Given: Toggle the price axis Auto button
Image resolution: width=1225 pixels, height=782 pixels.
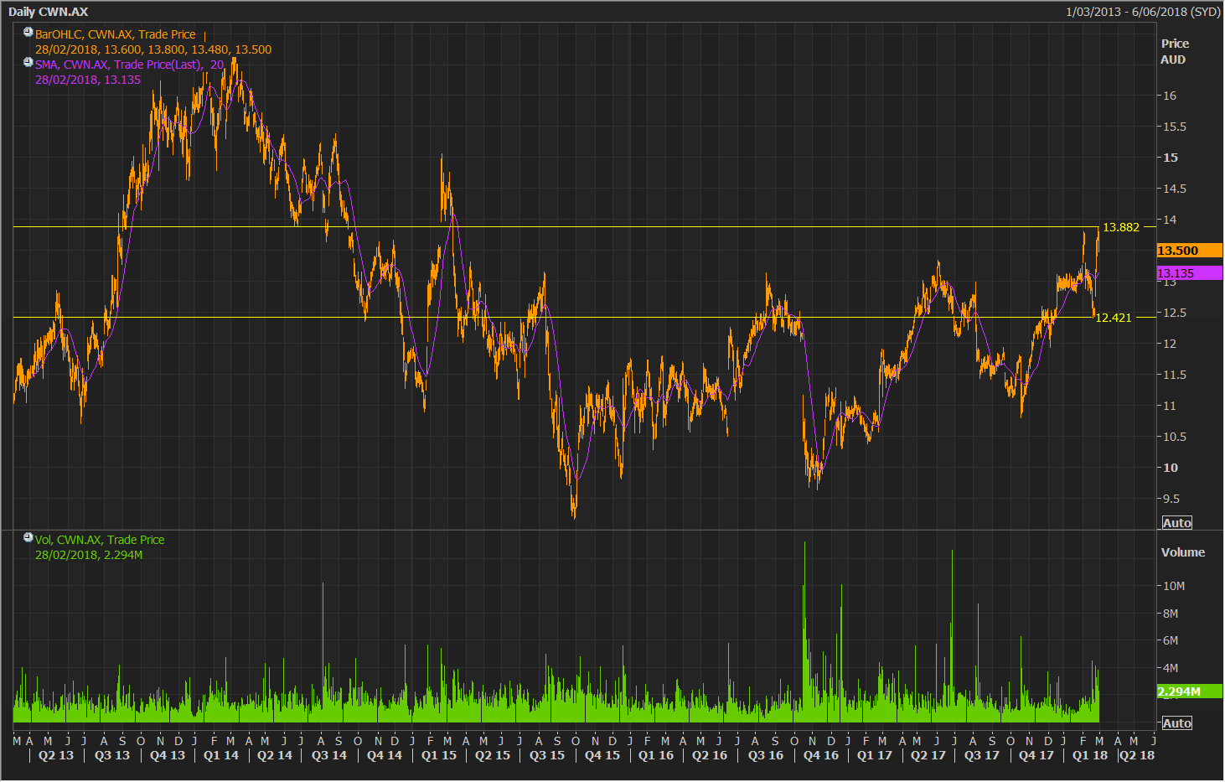Looking at the screenshot, I should point(1176,523).
